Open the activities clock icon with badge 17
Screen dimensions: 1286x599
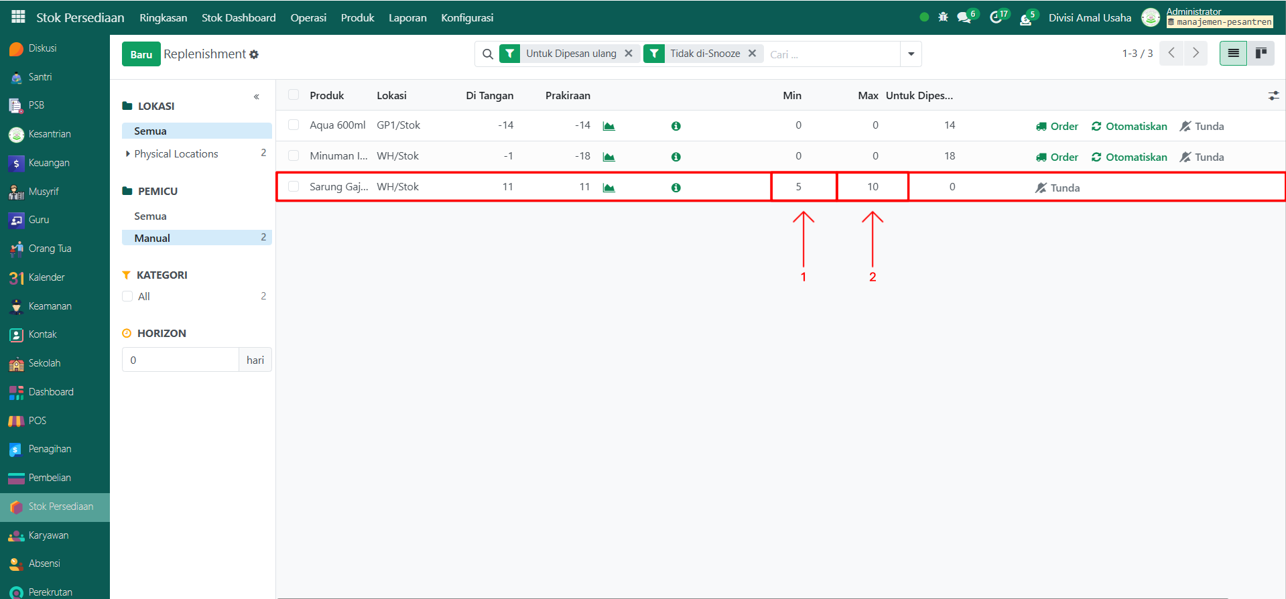click(996, 17)
